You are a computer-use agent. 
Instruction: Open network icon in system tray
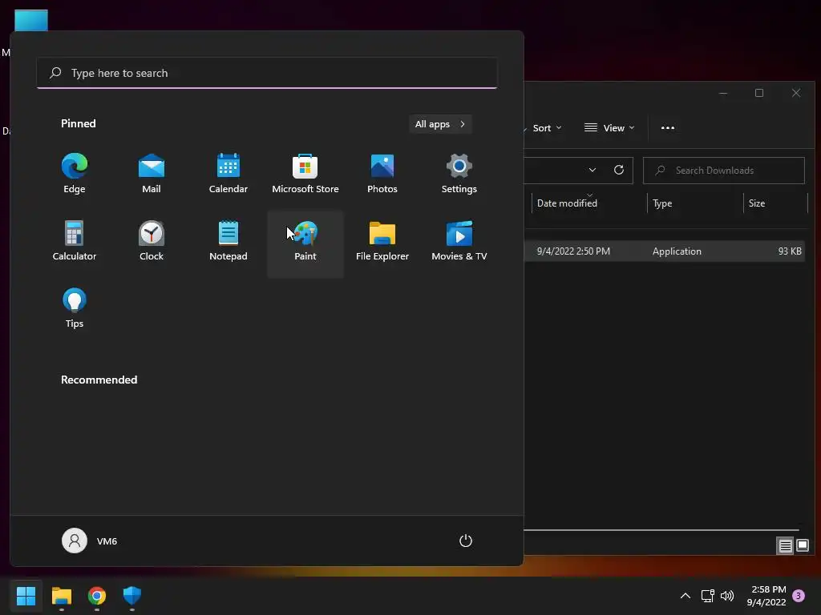707,596
